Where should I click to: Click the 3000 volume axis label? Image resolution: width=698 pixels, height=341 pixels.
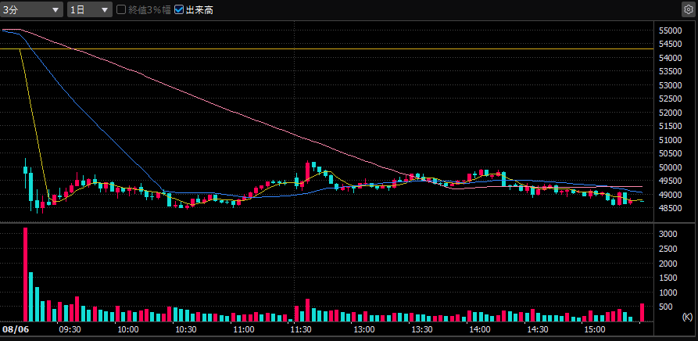tap(668, 234)
